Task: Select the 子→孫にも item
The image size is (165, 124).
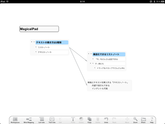Action: 110,63
